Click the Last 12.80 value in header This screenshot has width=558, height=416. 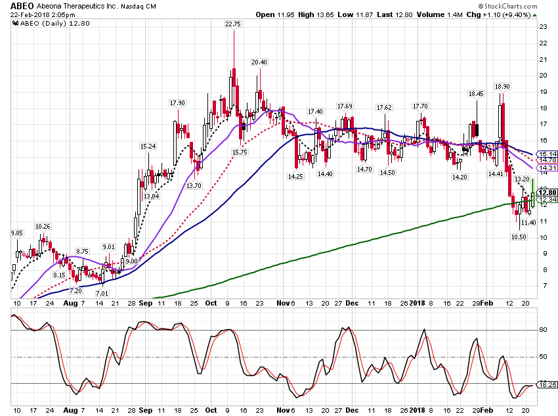[x=395, y=14]
